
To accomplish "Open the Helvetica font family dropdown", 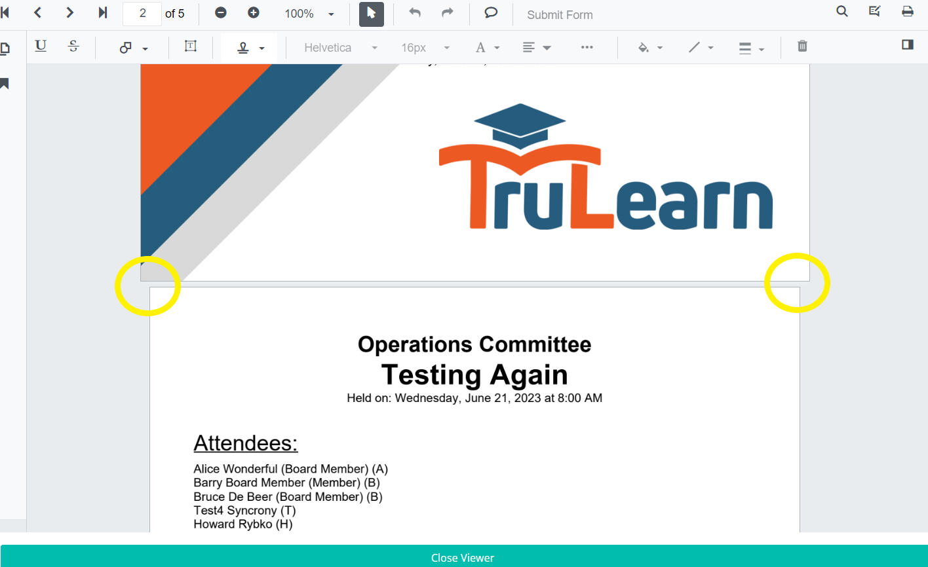I will [341, 48].
